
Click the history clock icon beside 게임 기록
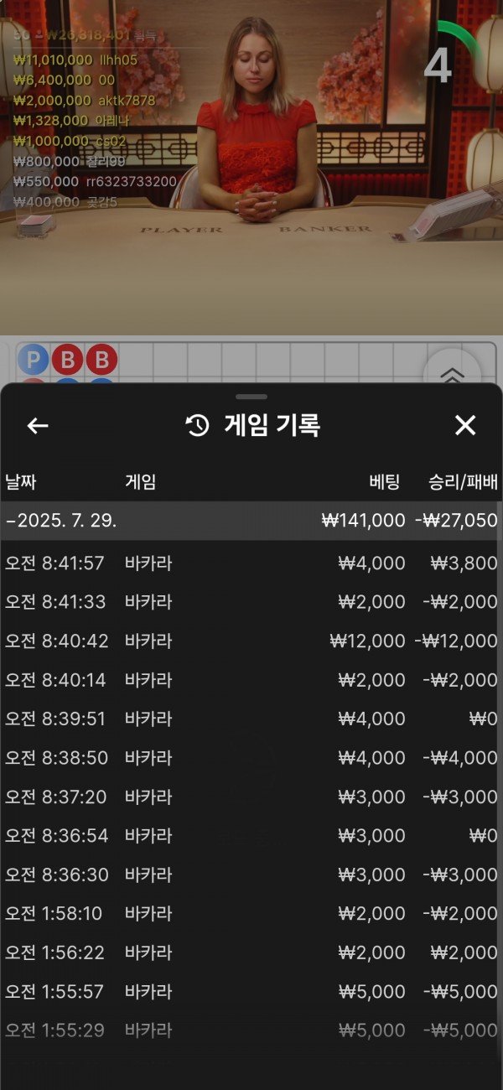[x=197, y=426]
